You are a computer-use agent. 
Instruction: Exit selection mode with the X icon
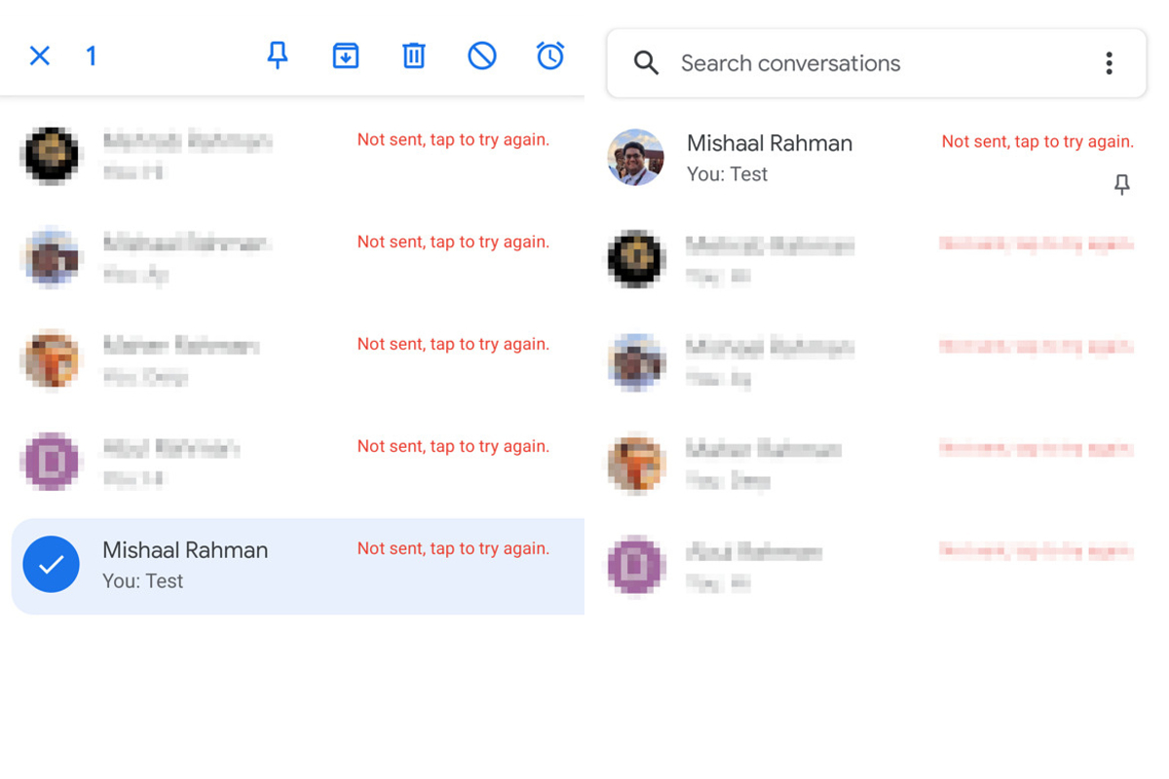point(39,56)
